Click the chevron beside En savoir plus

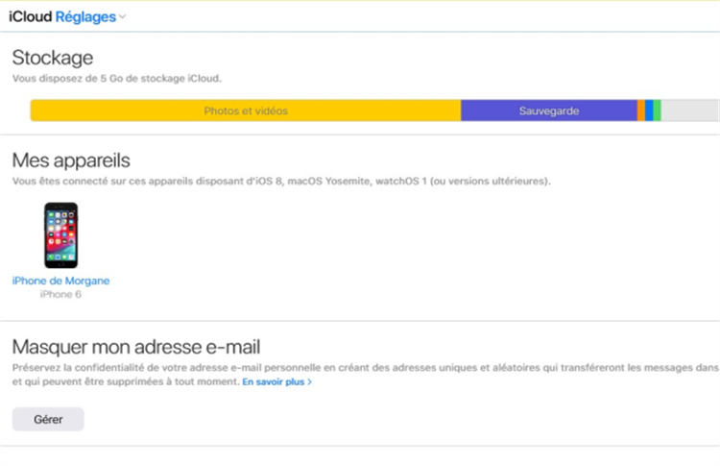(309, 382)
